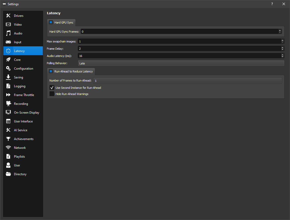Click the Drivers wrench icon in sidebar
This screenshot has width=290, height=220.
coord(8,16)
